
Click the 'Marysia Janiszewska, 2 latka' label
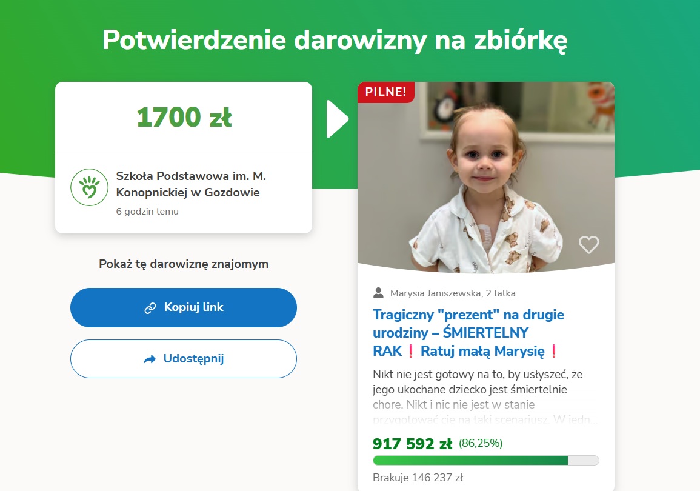[x=453, y=293]
